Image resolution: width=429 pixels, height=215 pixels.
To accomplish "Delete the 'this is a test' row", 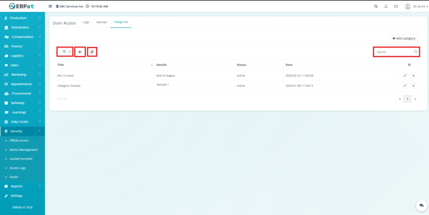I will tap(413, 76).
